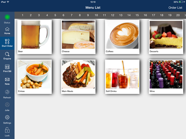Select table number 5
Screen dimensions: 186x139
pos(55,15)
